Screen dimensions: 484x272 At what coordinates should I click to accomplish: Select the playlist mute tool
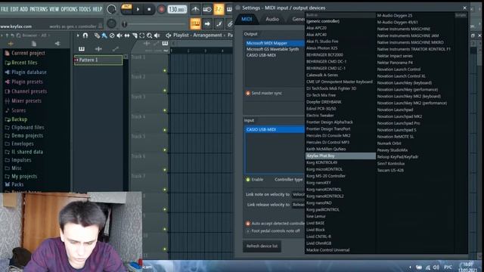[119, 36]
